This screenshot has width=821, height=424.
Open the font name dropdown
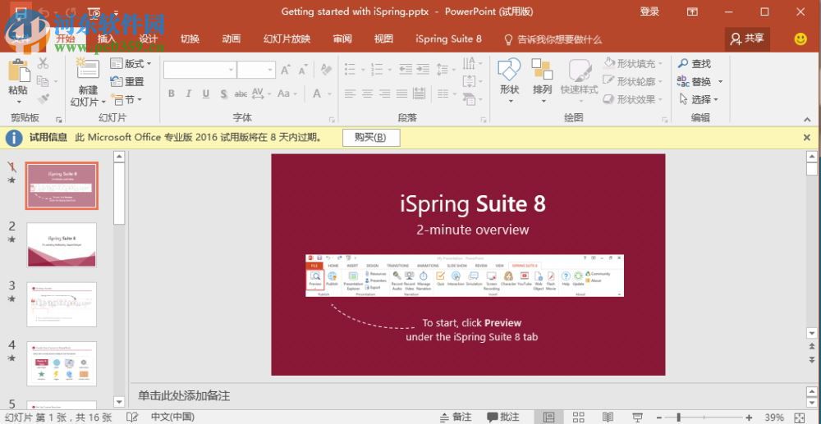tap(231, 70)
